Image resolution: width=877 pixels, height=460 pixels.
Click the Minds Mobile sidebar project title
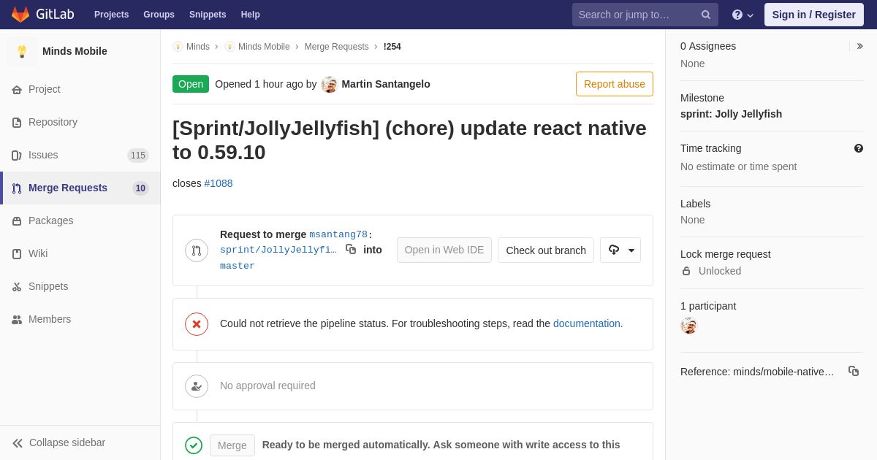[75, 51]
